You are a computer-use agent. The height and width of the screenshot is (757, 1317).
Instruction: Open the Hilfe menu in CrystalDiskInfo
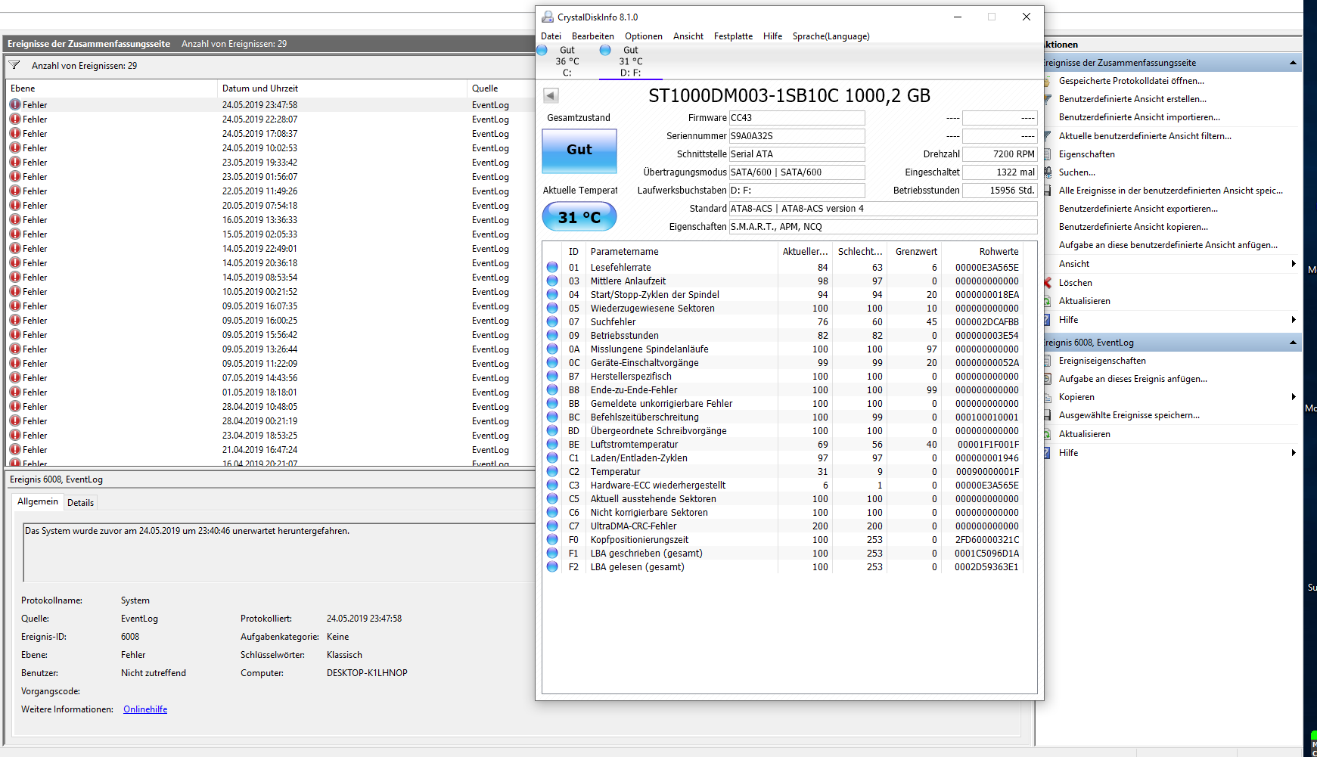772,36
